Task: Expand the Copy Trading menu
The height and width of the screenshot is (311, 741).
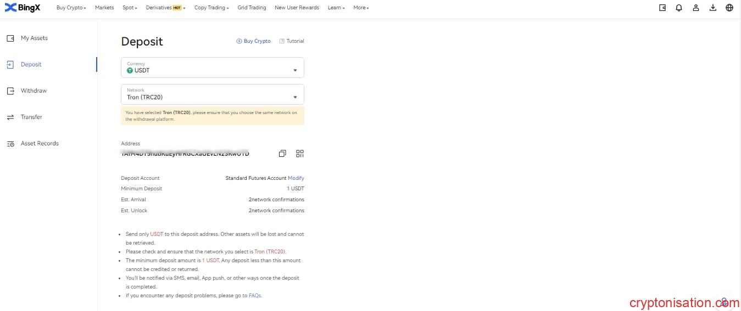Action: coord(211,8)
